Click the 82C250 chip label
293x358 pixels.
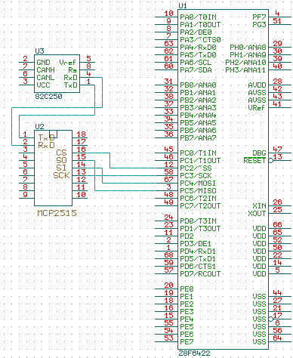pos(48,96)
